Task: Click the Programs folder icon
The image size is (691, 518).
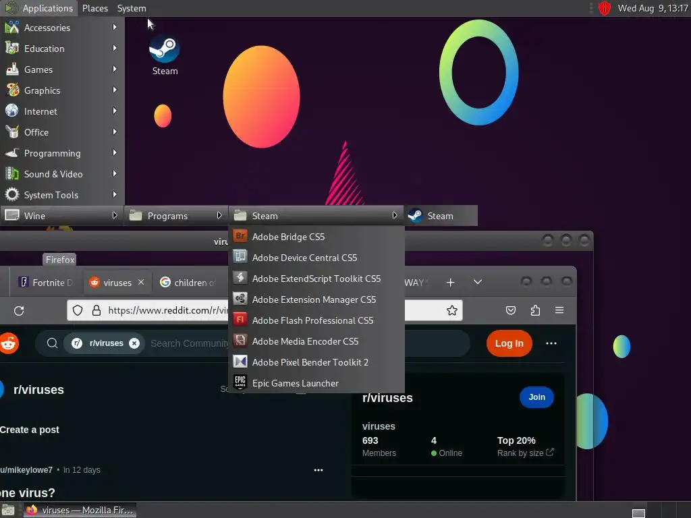Action: pyautogui.click(x=136, y=215)
